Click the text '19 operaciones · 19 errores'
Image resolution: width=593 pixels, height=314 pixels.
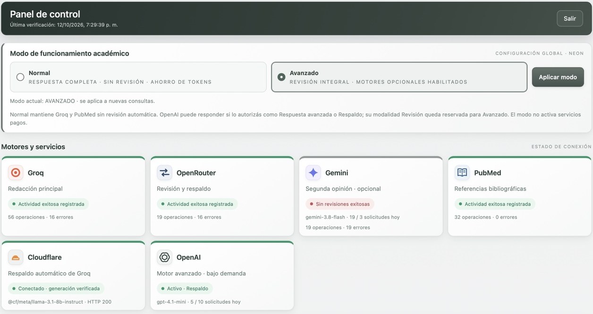point(338,228)
